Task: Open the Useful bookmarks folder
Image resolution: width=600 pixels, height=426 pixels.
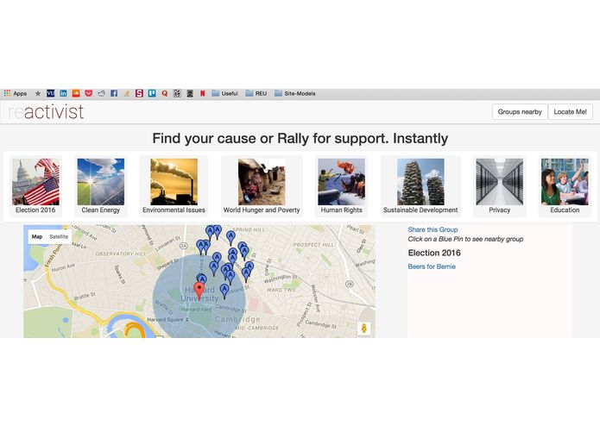Action: (225, 93)
